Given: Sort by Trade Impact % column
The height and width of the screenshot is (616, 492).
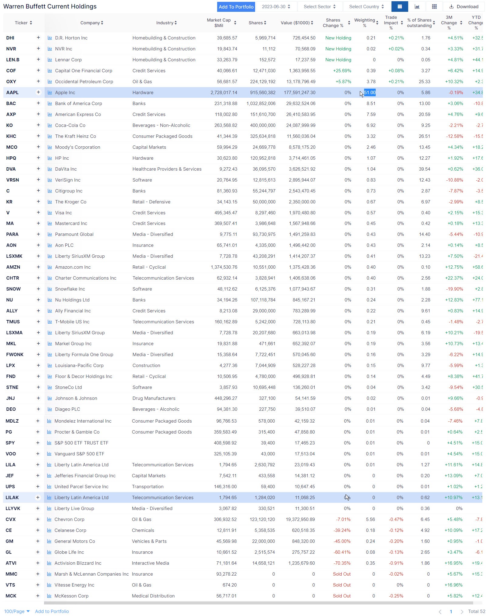Looking at the screenshot, I should (x=393, y=23).
